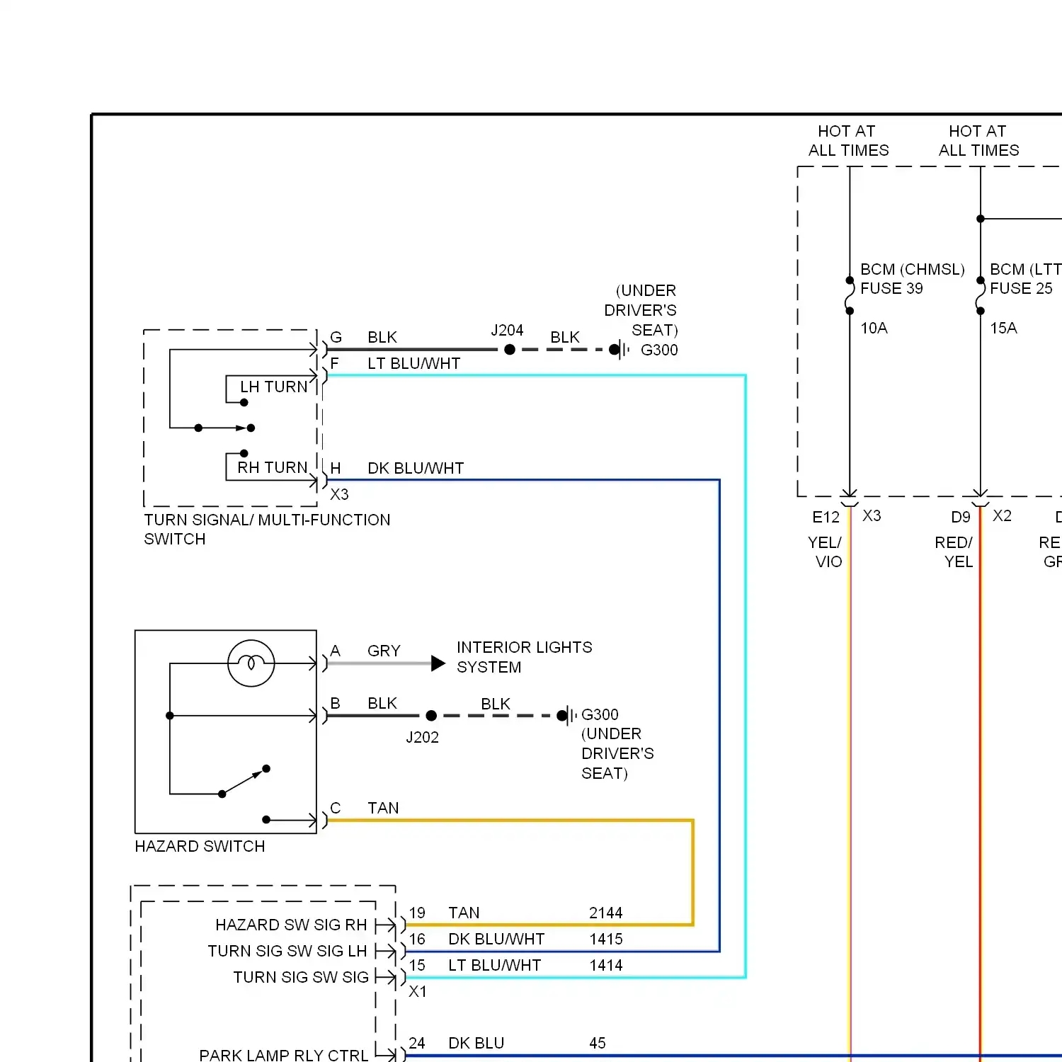1062x1062 pixels.
Task: Click the "X1" connector label
Action: click(x=418, y=991)
